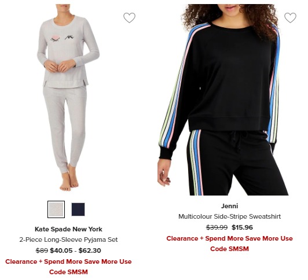The width and height of the screenshot is (308, 280).
Task: Open the Multicolour Side-Stripe Sweatshirt link
Action: [x=229, y=216]
